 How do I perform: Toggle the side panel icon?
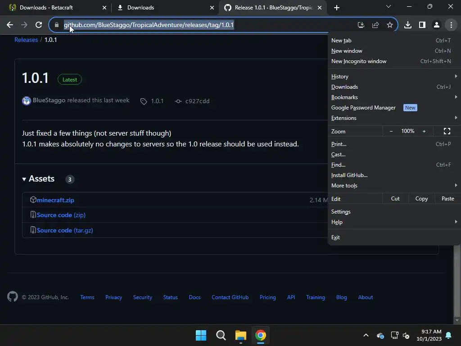tap(422, 25)
